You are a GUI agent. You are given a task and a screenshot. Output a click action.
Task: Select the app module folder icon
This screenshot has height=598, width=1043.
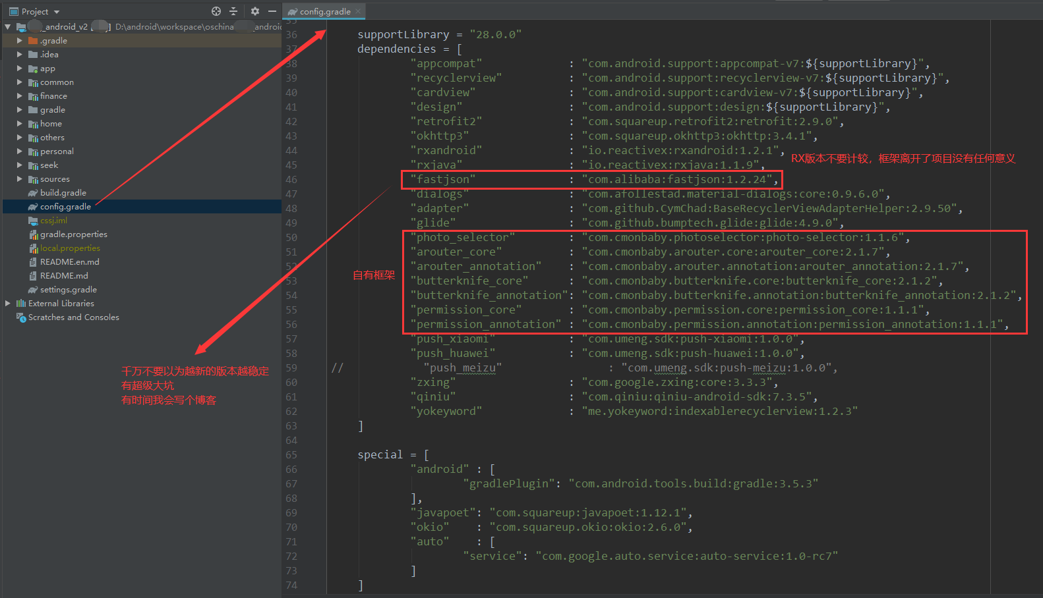(x=33, y=68)
